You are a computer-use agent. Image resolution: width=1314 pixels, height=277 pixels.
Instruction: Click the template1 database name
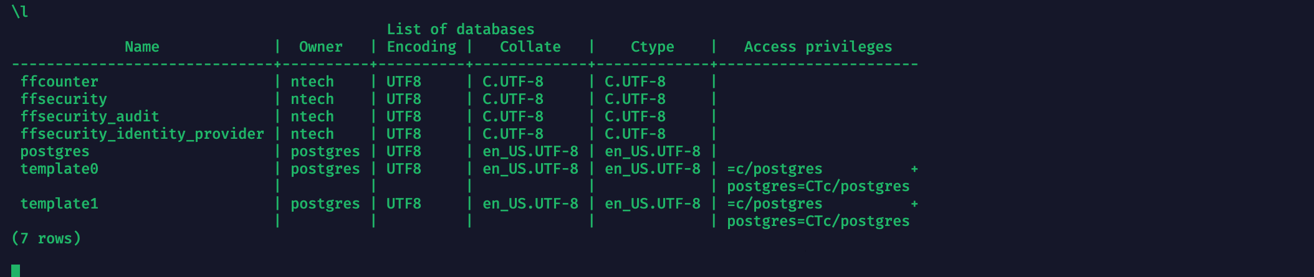[x=59, y=204]
